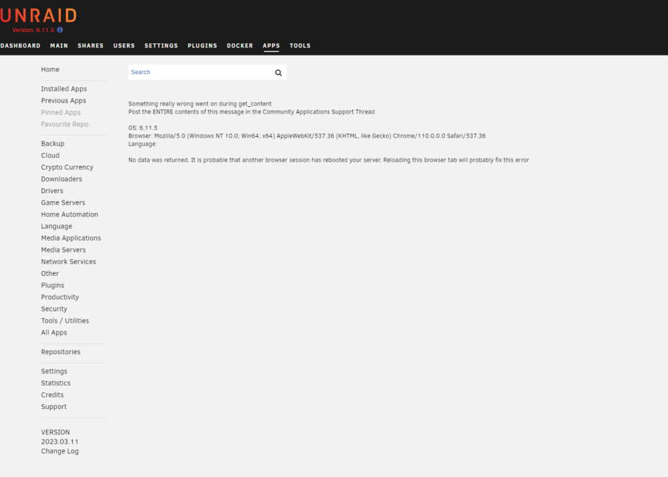
Task: Select the Home Automation category
Action: coord(69,214)
